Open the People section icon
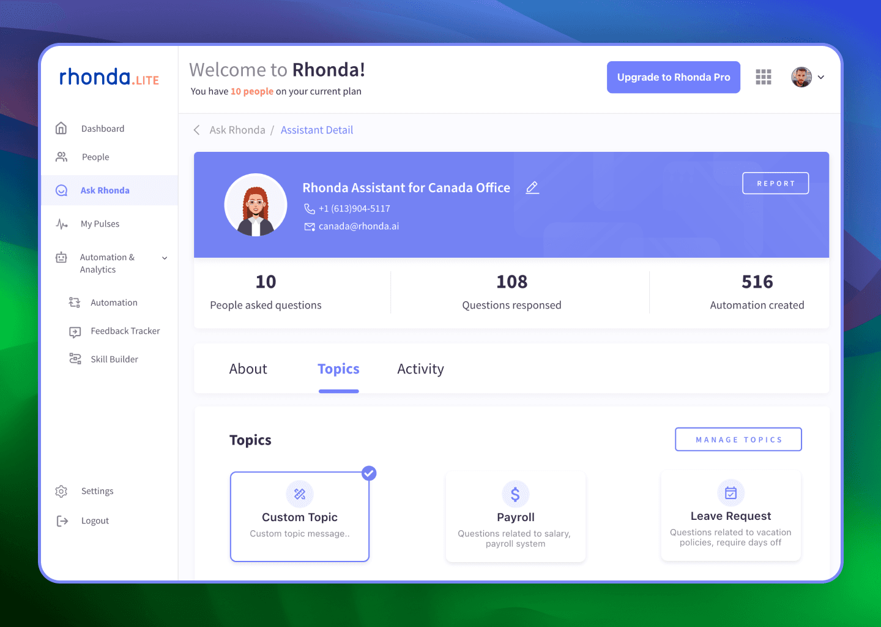The image size is (881, 627). [x=62, y=157]
